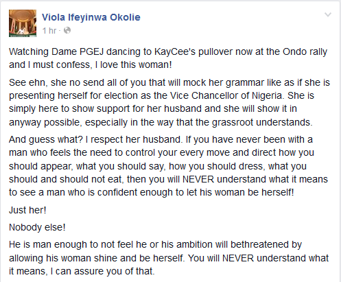Click 'And guess what?' sentence opening

pos(46,139)
